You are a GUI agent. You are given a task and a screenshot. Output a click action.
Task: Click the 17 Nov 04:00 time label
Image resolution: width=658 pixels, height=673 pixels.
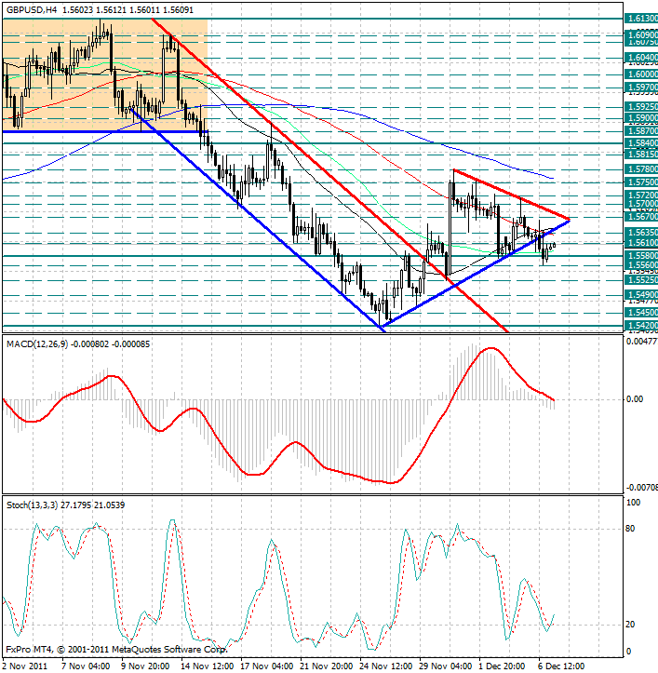pos(267,666)
